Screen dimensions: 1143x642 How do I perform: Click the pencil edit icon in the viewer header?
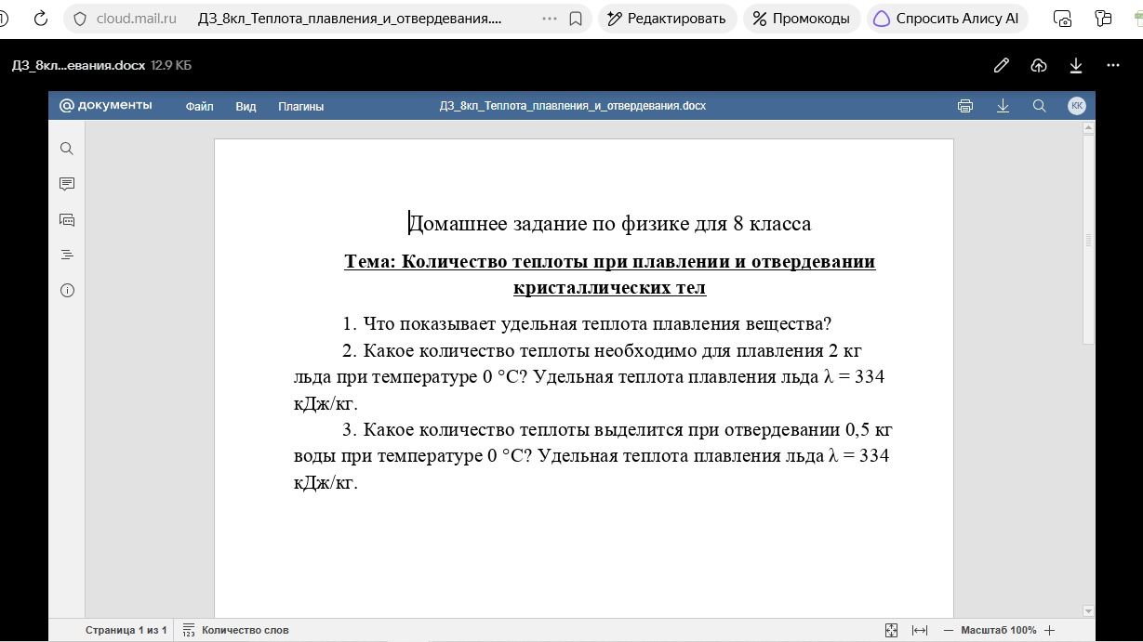1002,65
